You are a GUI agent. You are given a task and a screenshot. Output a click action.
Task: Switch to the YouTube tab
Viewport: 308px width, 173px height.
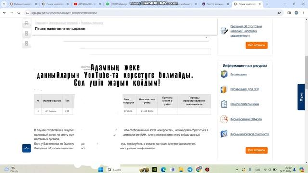[x=87, y=4]
